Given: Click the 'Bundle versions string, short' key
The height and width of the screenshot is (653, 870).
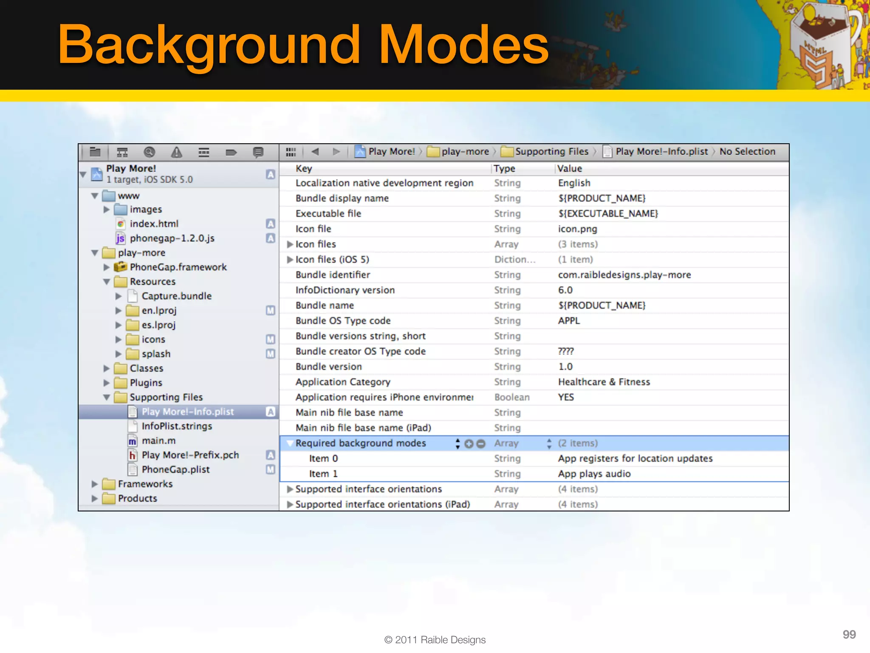Looking at the screenshot, I should 361,336.
